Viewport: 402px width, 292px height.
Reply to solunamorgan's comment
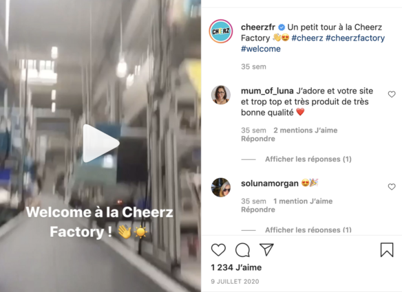tap(258, 210)
